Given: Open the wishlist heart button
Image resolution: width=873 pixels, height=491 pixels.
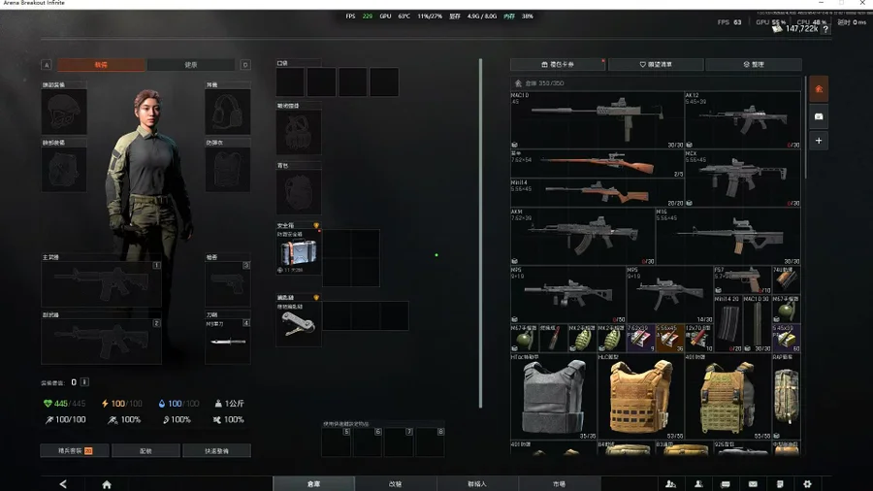Looking at the screenshot, I should pyautogui.click(x=656, y=65).
